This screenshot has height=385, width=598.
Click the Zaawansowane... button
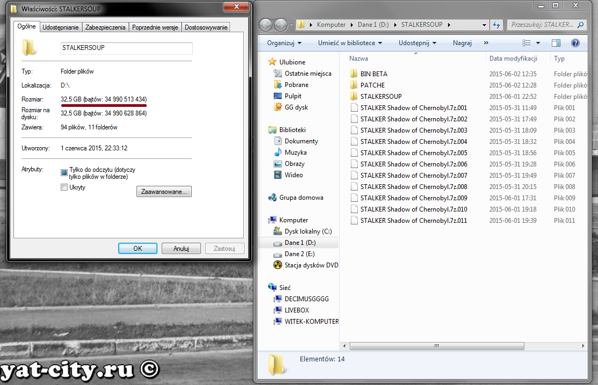(x=164, y=192)
